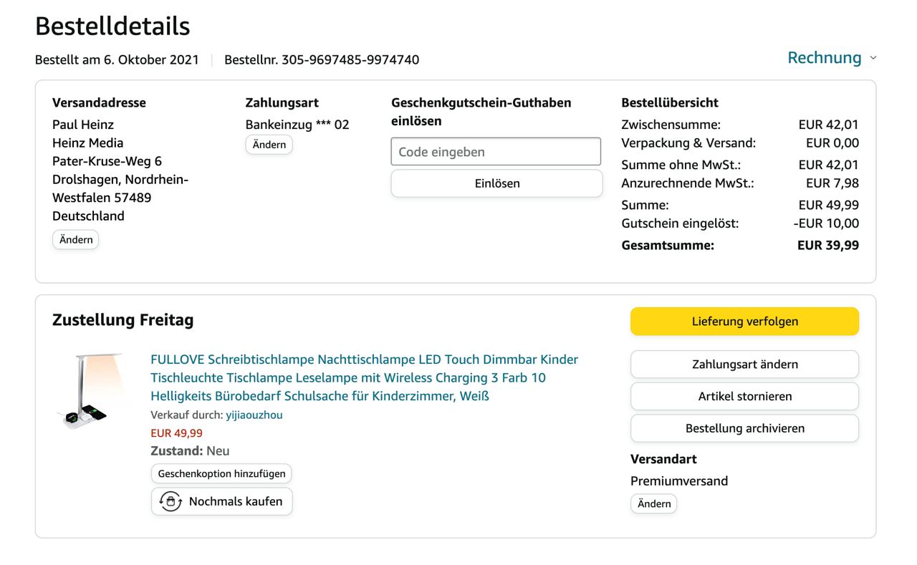Open the desk lamp product thumbnail
This screenshot has height=565, width=917.
pyautogui.click(x=91, y=391)
